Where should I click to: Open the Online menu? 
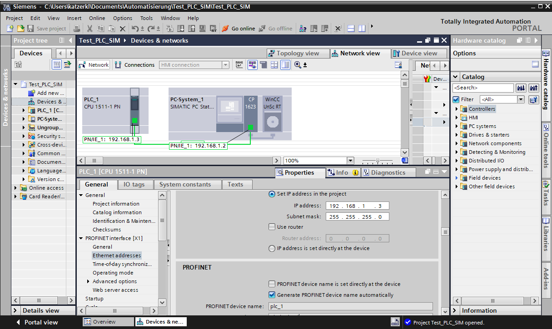tap(97, 18)
